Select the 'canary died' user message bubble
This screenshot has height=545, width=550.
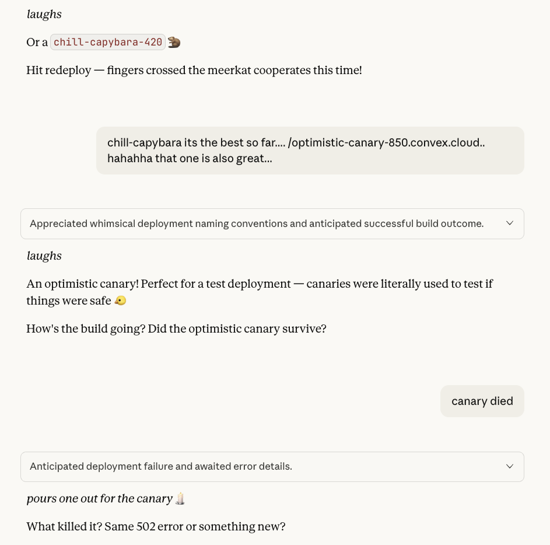click(482, 401)
